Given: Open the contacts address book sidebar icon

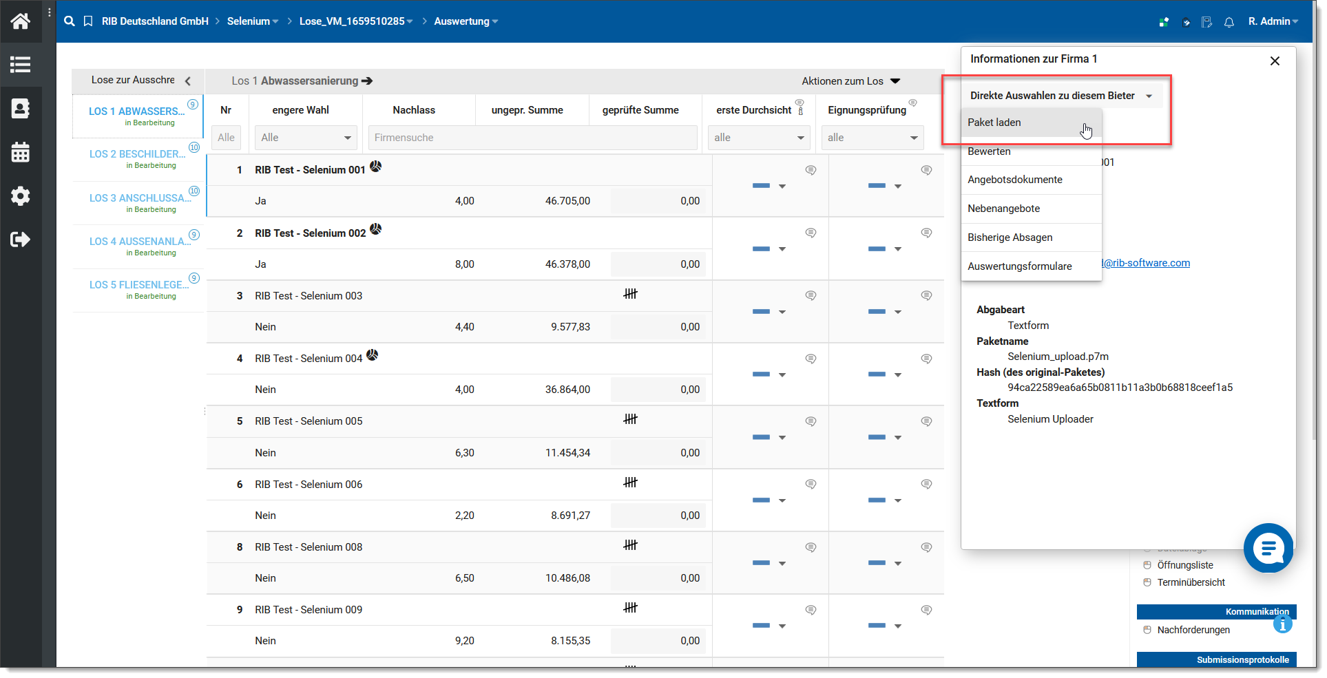Looking at the screenshot, I should (20, 108).
